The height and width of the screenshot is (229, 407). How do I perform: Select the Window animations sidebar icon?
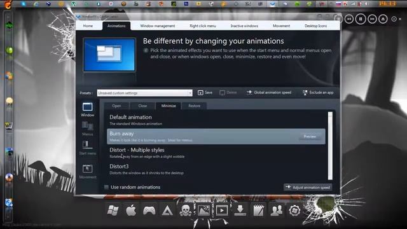tap(88, 109)
